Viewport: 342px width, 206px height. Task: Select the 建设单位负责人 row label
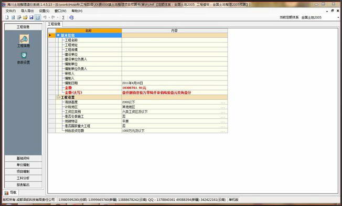76,59
